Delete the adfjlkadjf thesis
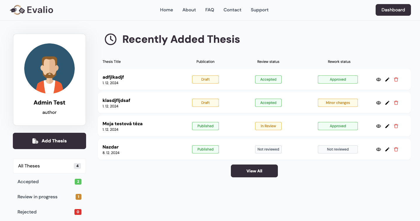The width and height of the screenshot is (420, 221). 396,79
